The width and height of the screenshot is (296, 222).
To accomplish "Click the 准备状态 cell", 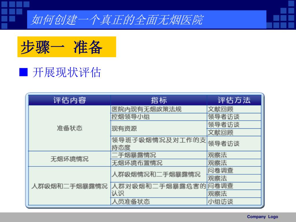I will 69,128.
